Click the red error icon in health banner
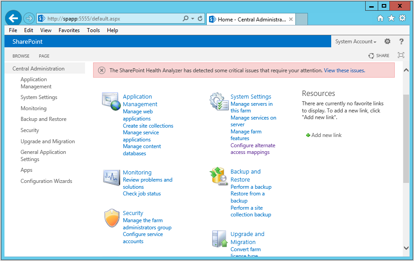Screen dimensions: 414x261 [x=102, y=70]
